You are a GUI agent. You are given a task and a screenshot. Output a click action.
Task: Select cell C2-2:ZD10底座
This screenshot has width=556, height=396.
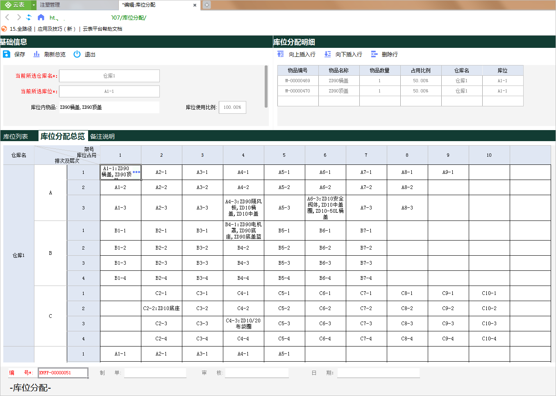[161, 308]
